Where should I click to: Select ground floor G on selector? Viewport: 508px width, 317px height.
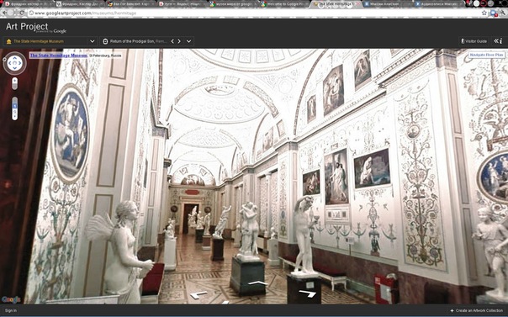pyautogui.click(x=14, y=111)
